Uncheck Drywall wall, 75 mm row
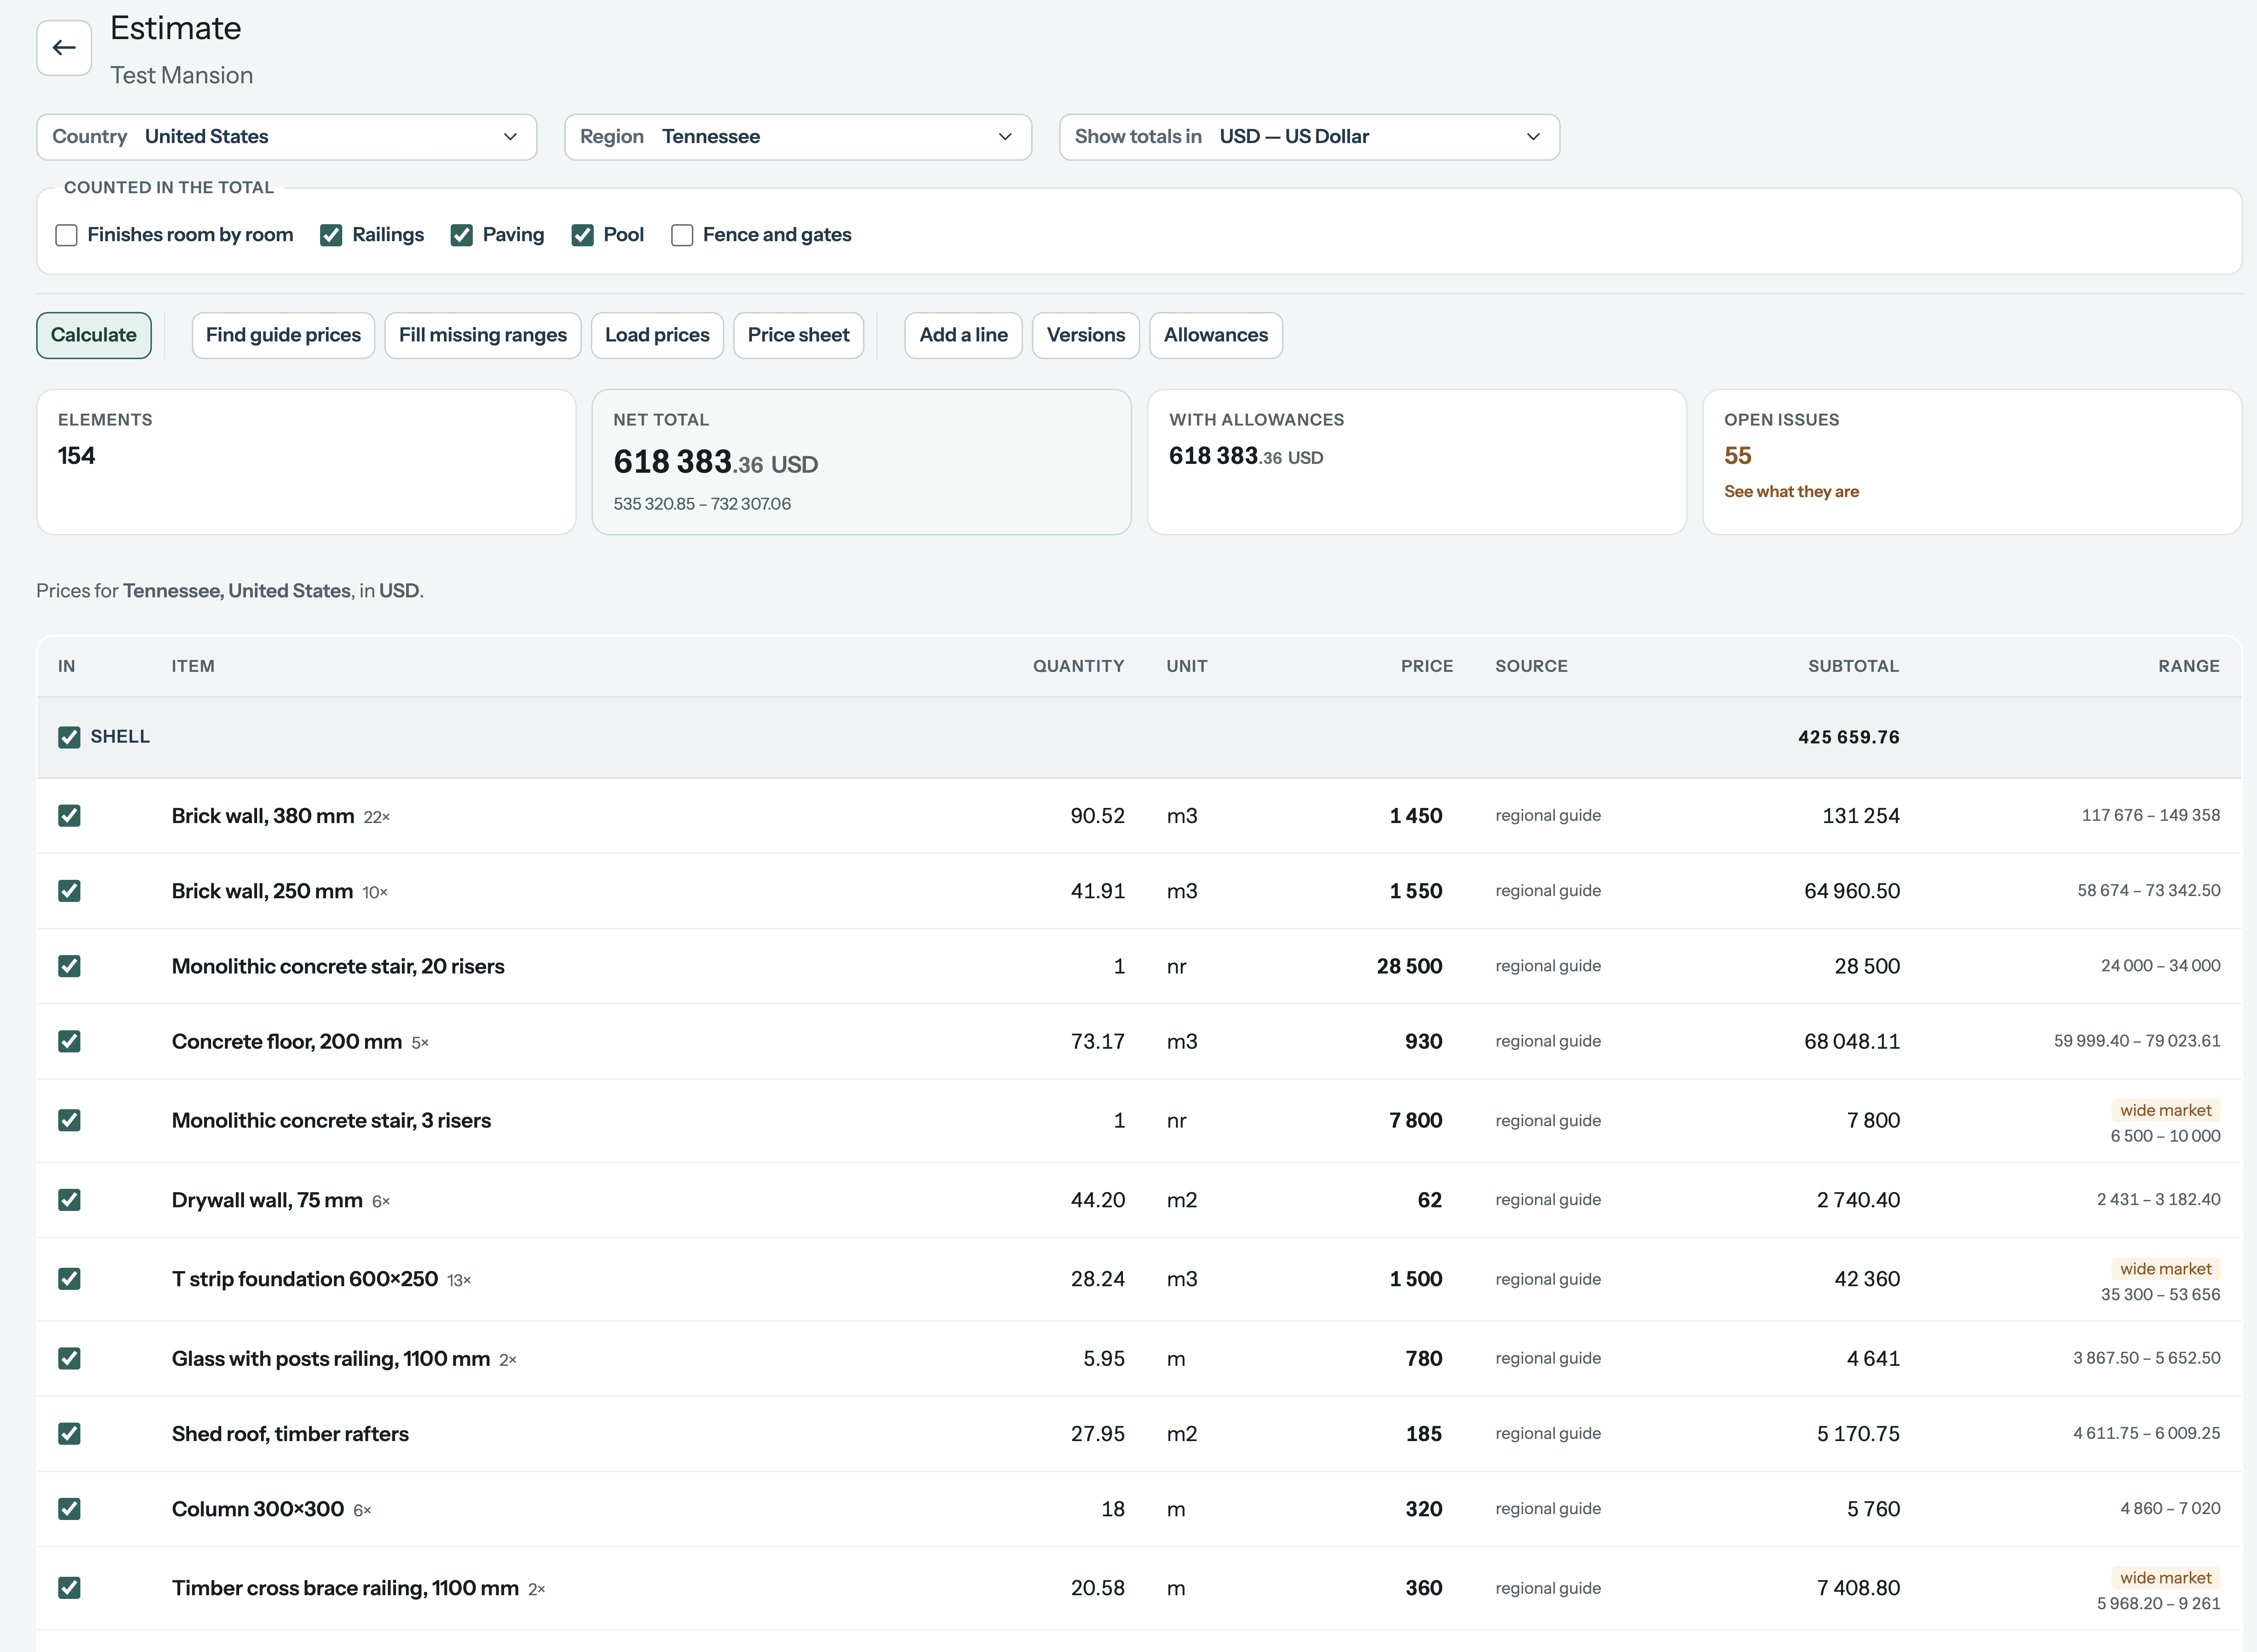This screenshot has width=2257, height=1652. tap(69, 1200)
